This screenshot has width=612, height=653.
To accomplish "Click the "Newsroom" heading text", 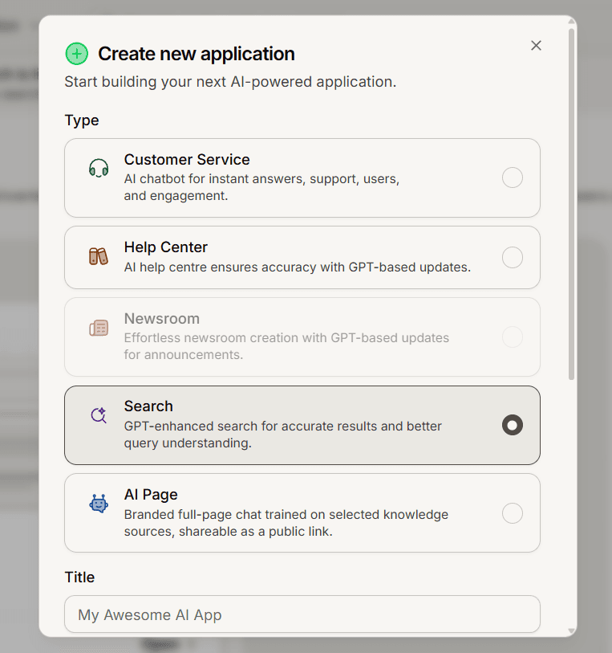I will tap(162, 319).
